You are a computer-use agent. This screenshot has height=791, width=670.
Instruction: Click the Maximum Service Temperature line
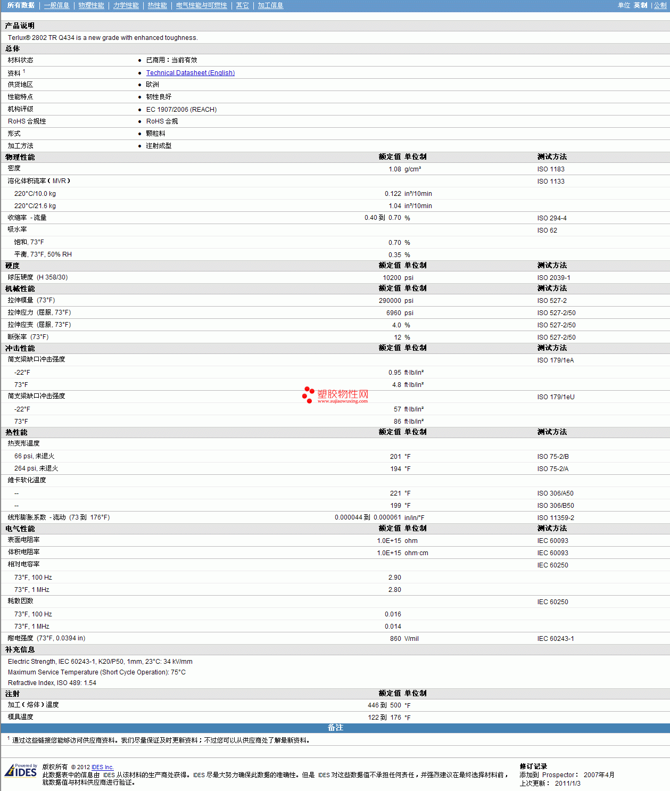[97, 672]
